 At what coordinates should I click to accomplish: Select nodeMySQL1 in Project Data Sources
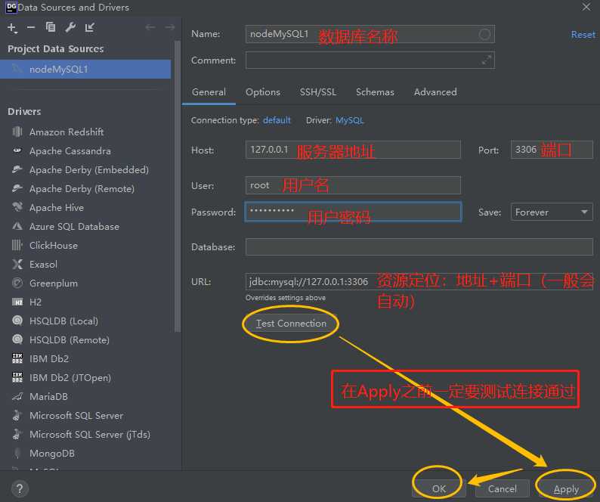(85, 69)
